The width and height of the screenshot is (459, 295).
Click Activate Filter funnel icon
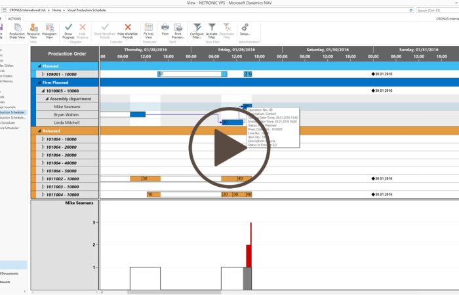coord(212,28)
